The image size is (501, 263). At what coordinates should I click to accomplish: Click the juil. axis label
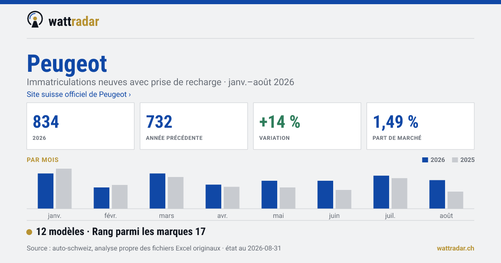390,216
